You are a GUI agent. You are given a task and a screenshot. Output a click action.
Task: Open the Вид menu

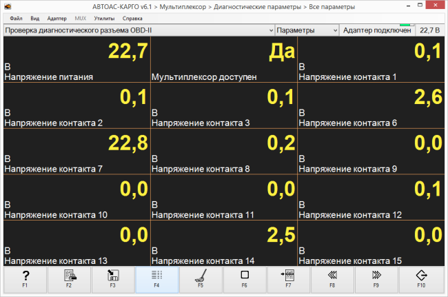[x=35, y=19]
